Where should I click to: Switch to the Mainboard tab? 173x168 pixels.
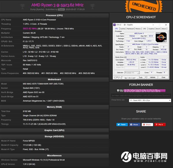[130, 29]
